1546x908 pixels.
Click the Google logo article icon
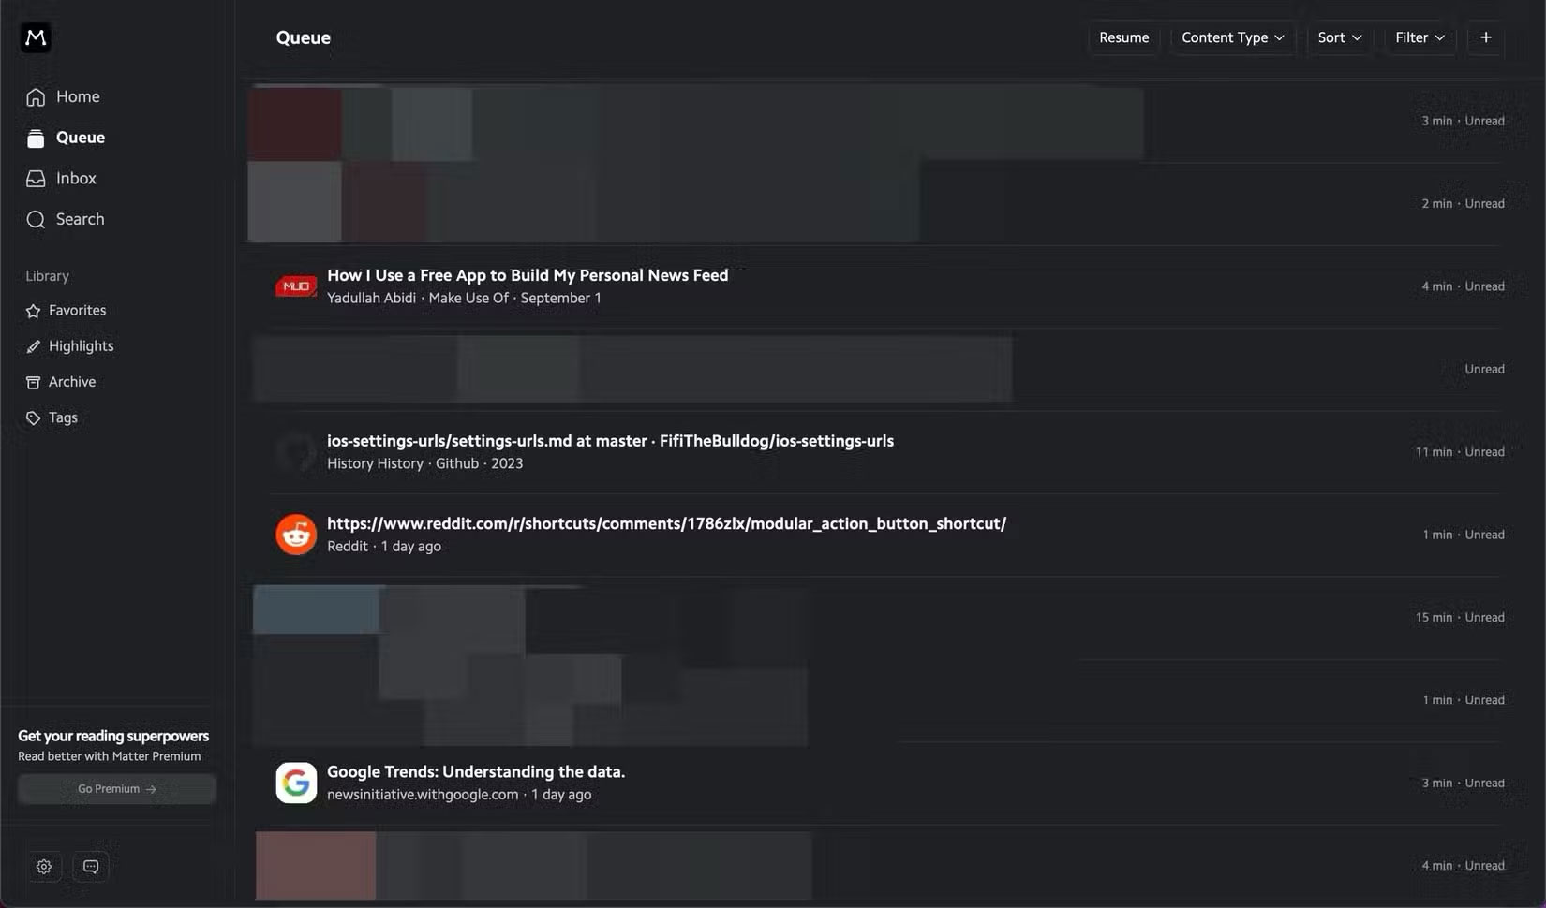pos(296,783)
